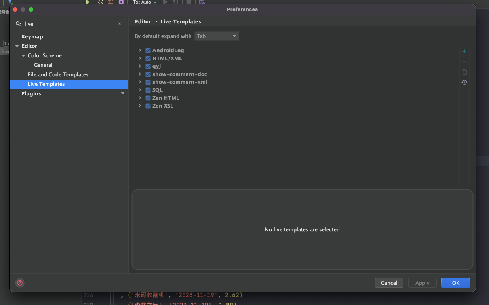Select the show-comment-xml group name
Screen dimensions: 489x305
[x=180, y=82]
